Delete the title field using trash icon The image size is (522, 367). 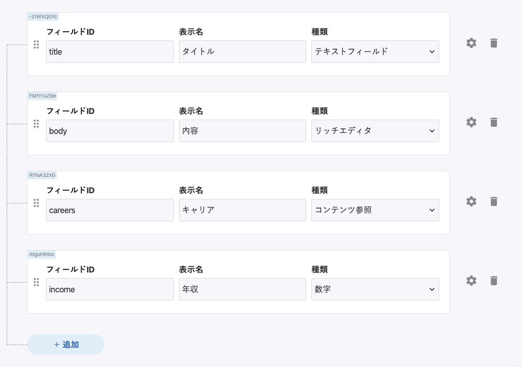(x=493, y=43)
